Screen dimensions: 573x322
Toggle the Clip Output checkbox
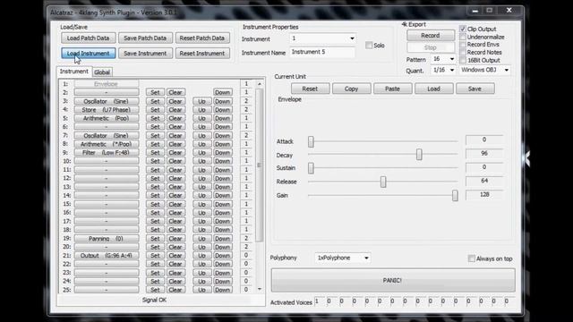pyautogui.click(x=463, y=29)
